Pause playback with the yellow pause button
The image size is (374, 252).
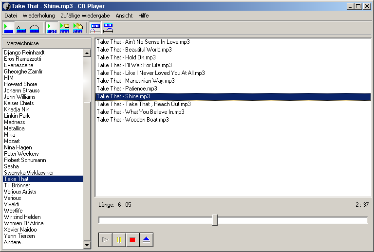point(119,240)
